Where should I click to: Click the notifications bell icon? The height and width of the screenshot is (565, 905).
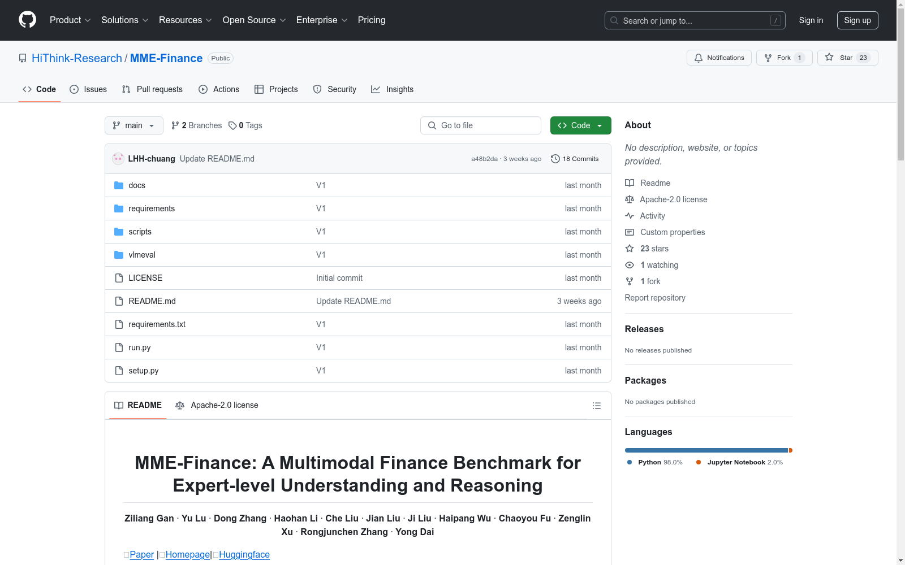pos(699,58)
